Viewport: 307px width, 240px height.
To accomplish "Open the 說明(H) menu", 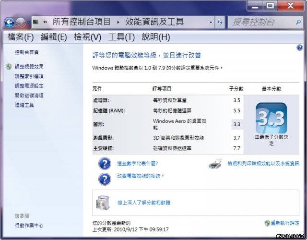I will pyautogui.click(x=156, y=37).
